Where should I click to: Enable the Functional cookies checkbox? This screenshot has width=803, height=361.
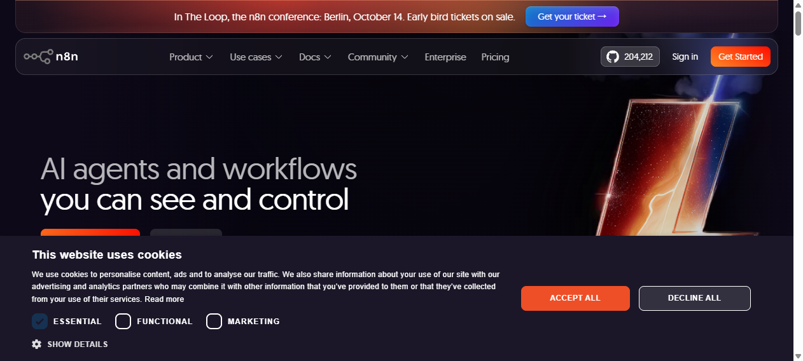123,322
